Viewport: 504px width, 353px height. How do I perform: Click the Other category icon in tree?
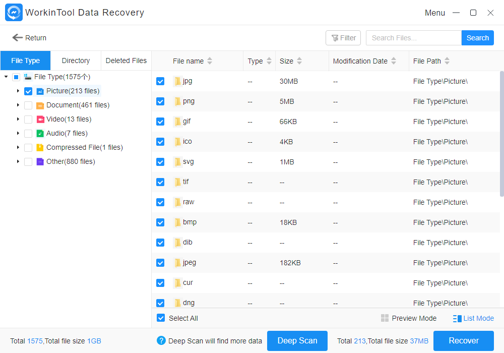click(40, 162)
